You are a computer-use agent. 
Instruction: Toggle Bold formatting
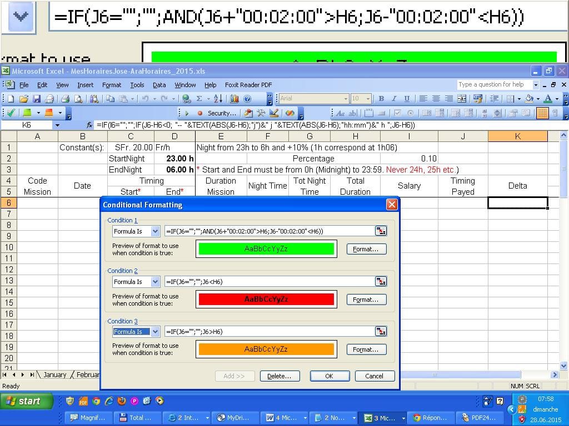381,99
